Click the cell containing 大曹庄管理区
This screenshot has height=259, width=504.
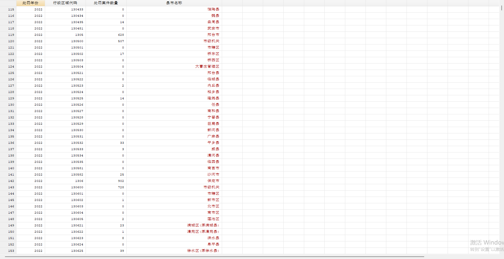click(x=174, y=67)
